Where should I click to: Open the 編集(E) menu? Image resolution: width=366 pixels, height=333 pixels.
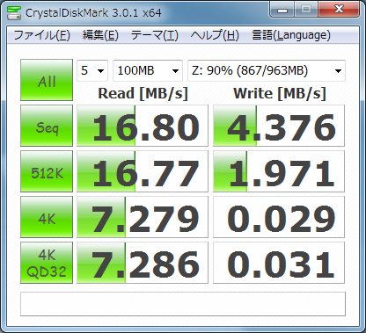point(100,35)
